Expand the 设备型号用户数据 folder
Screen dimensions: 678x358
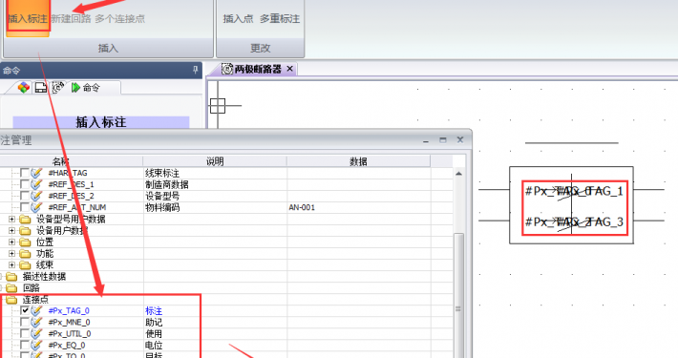tap(12, 219)
